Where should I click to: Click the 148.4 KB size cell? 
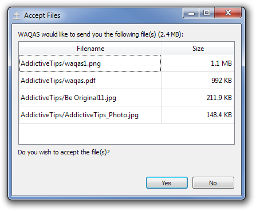198,115
